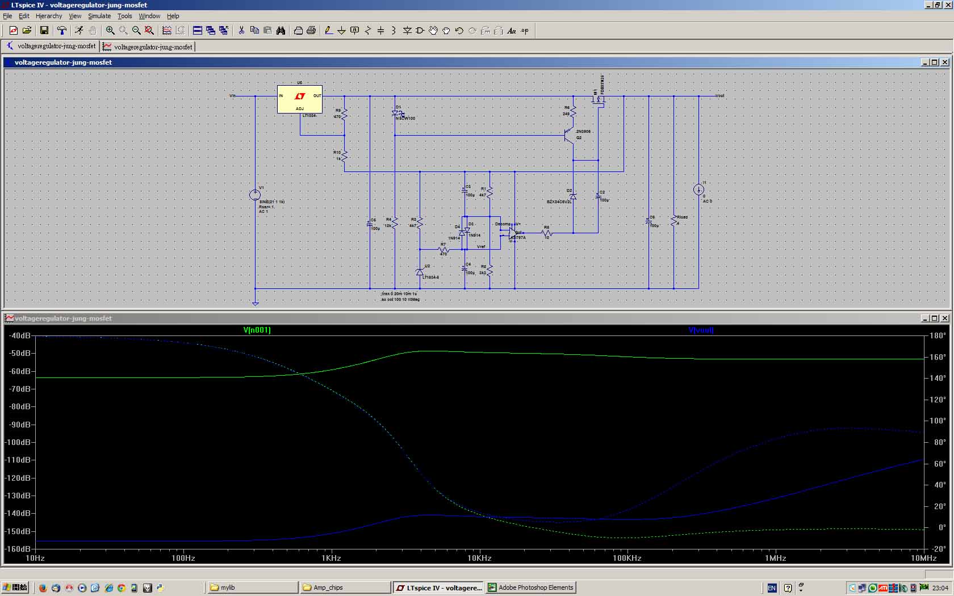Screen dimensions: 954x596
Task: Open the Start menu button
Action: click(x=15, y=587)
